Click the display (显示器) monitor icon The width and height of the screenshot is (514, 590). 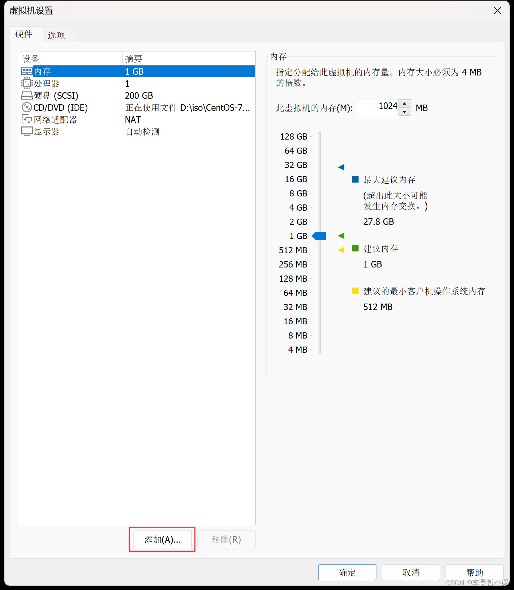point(27,131)
